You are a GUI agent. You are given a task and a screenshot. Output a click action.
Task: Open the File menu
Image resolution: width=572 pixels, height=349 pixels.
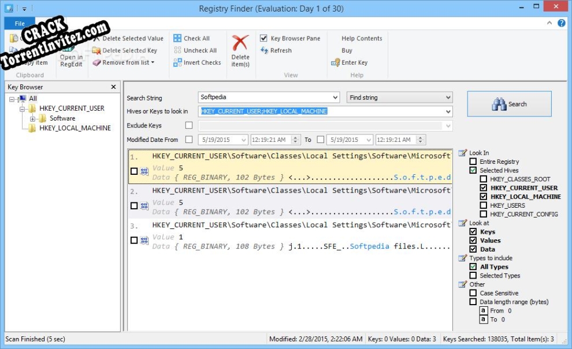pos(18,23)
